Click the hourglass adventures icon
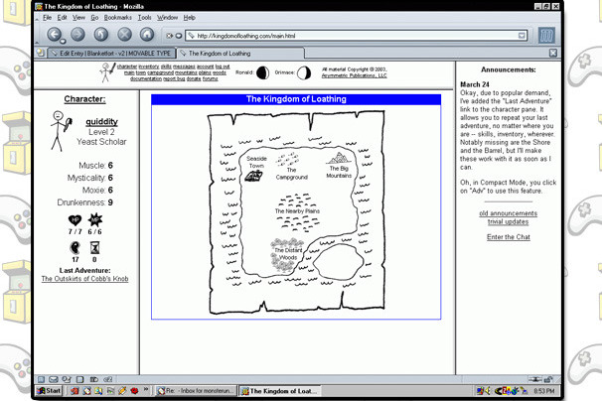 click(x=94, y=247)
